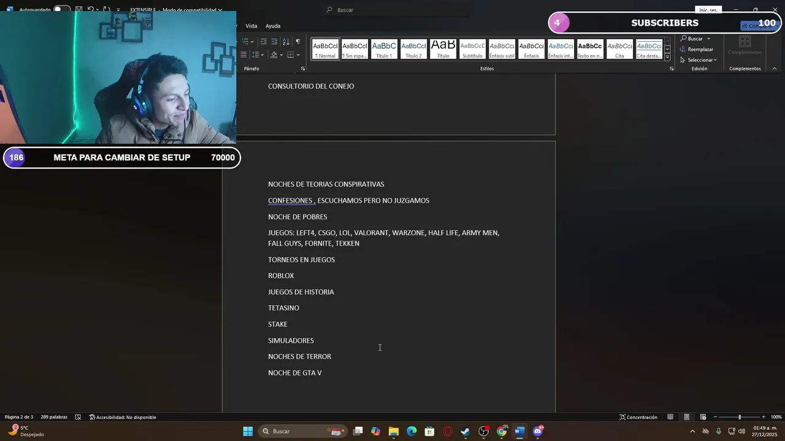785x441 pixels.
Task: Open Complementos add-ins button
Action: (x=745, y=45)
